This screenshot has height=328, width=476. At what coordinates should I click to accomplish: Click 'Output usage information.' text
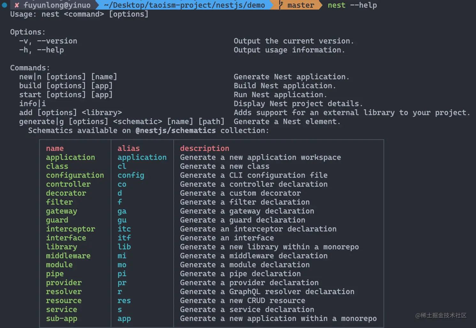point(289,50)
